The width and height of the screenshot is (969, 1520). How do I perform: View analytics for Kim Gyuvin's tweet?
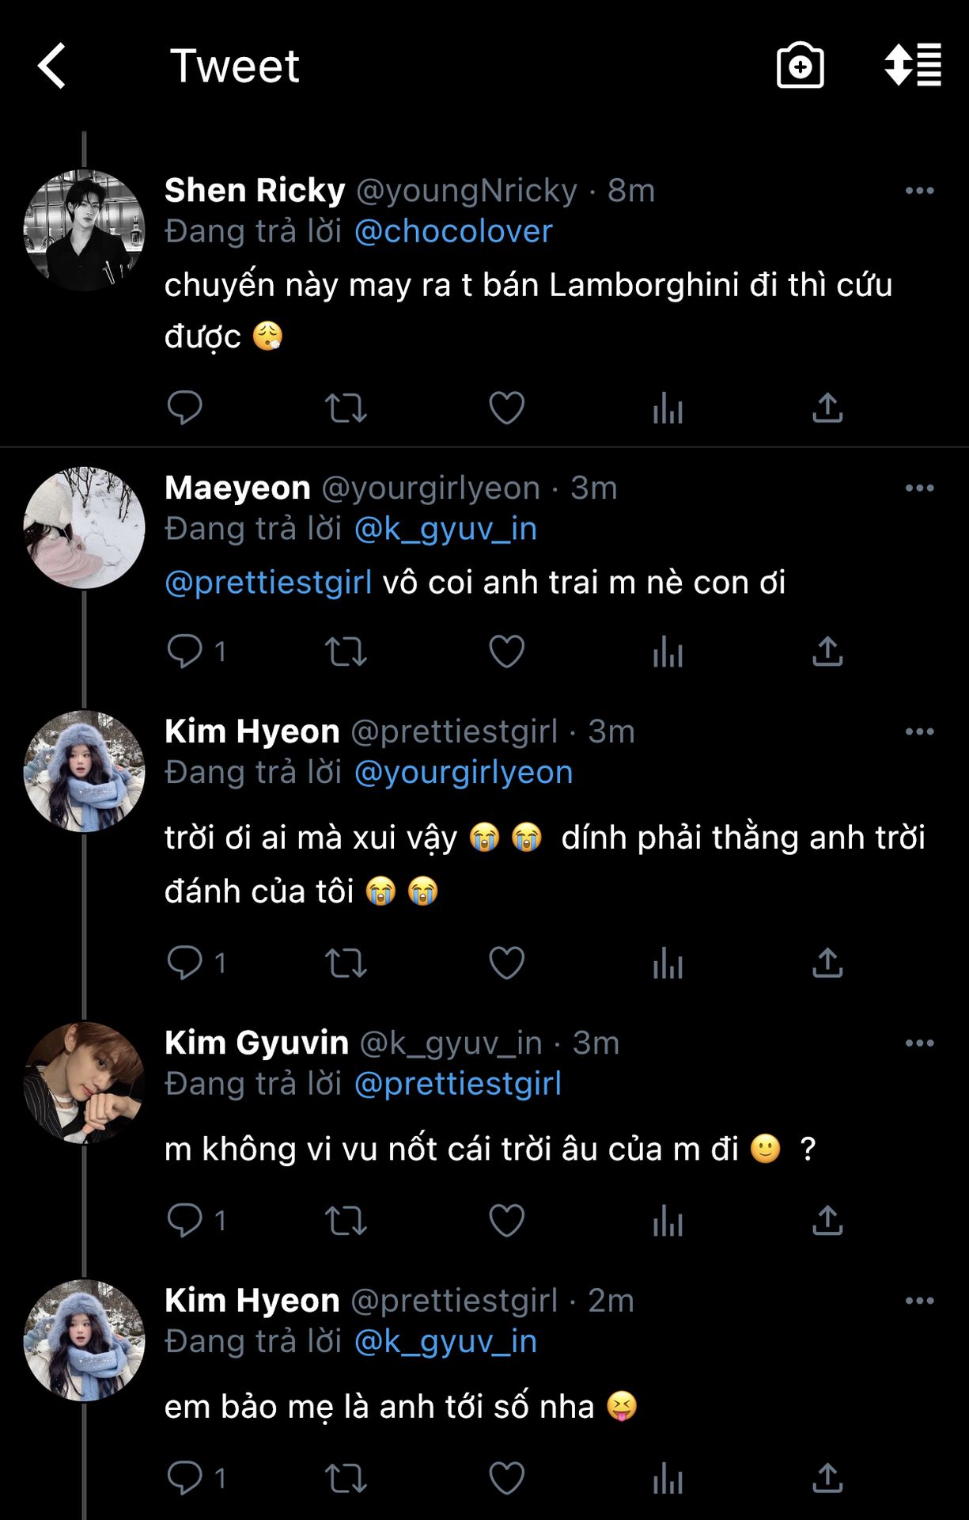tap(668, 1220)
